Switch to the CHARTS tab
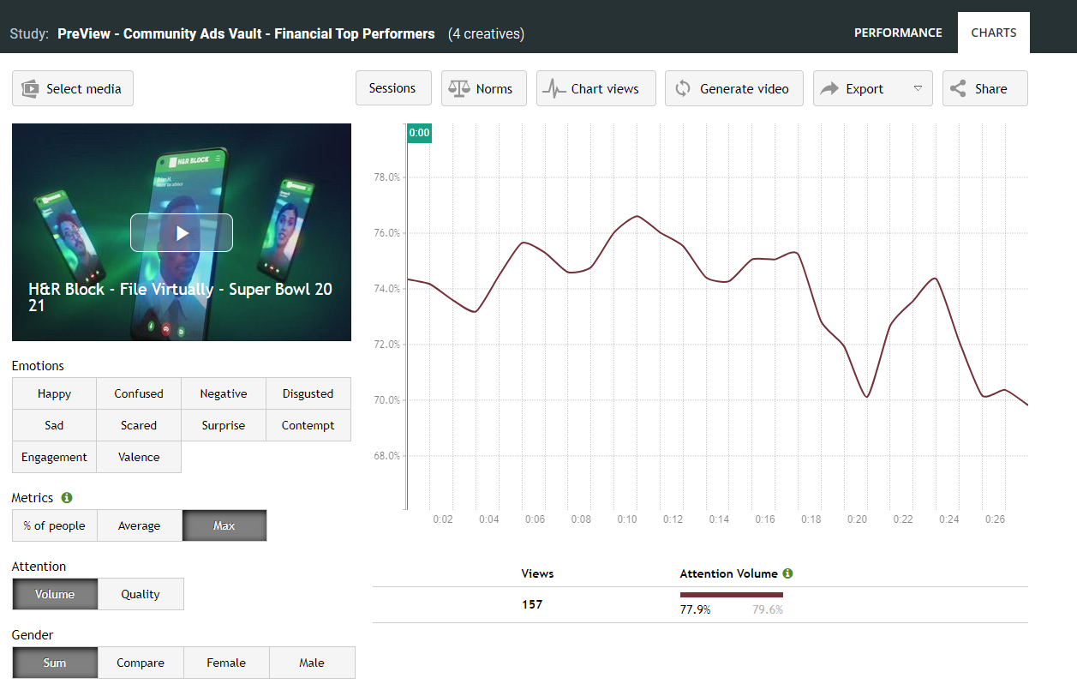The height and width of the screenshot is (684, 1077). tap(994, 33)
